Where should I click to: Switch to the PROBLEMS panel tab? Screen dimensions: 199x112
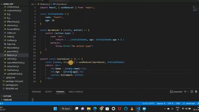click(x=36, y=92)
